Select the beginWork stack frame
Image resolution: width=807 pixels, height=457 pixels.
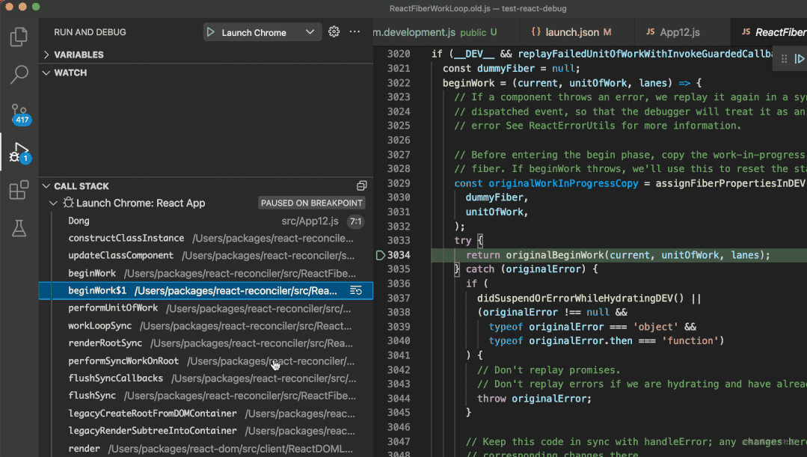[x=206, y=273]
